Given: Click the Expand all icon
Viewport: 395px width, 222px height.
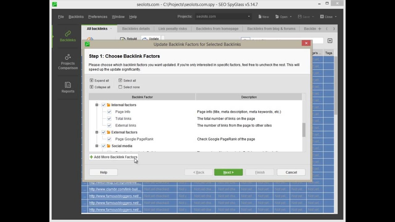Looking at the screenshot, I should [91, 80].
